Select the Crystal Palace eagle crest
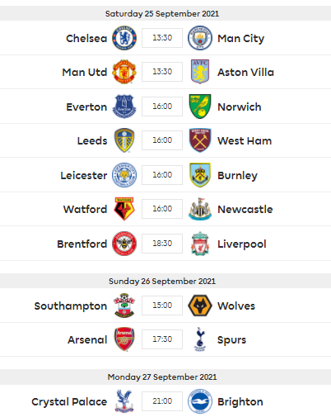The width and height of the screenshot is (331, 417). [x=124, y=401]
